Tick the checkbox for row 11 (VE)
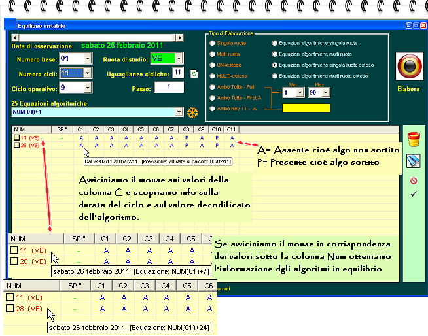428x336 pixels. pos(16,138)
